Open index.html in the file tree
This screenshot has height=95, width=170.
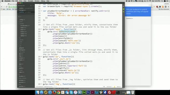(22, 72)
